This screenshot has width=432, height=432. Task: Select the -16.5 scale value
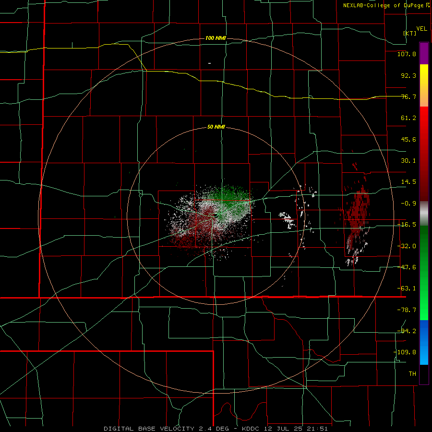407,225
